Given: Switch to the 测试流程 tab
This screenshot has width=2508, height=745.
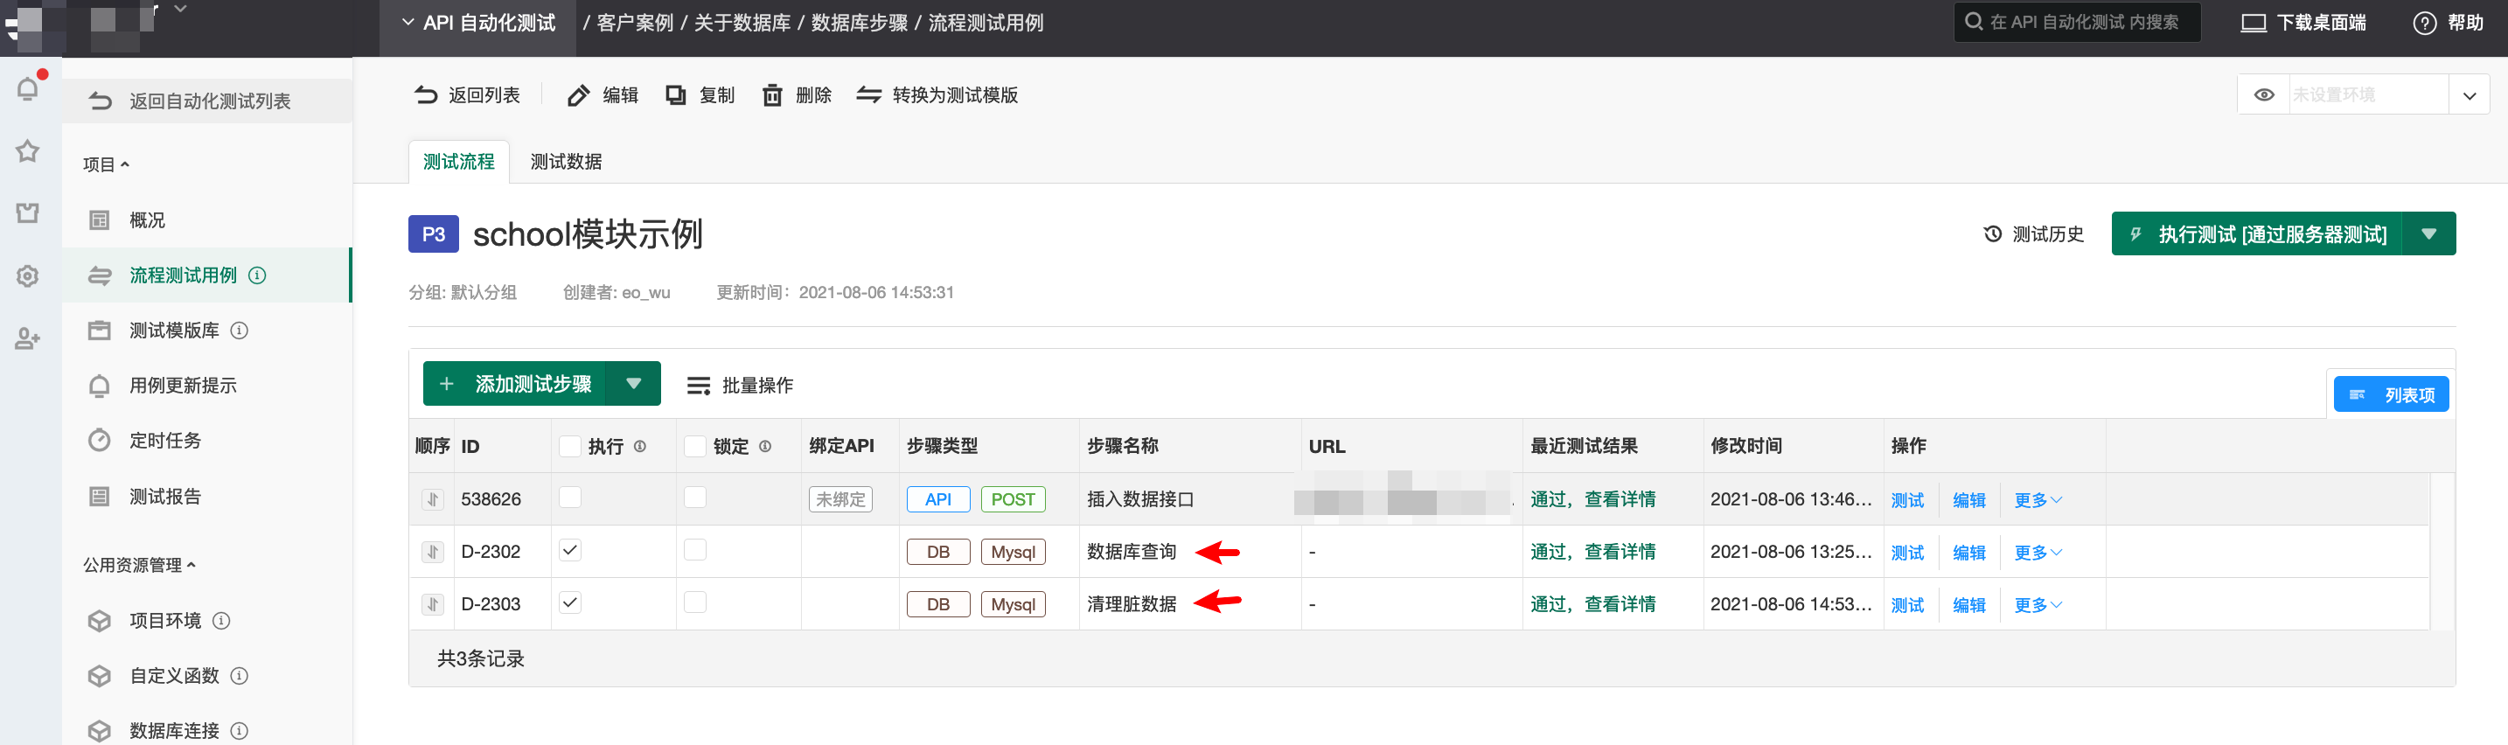Looking at the screenshot, I should [458, 162].
